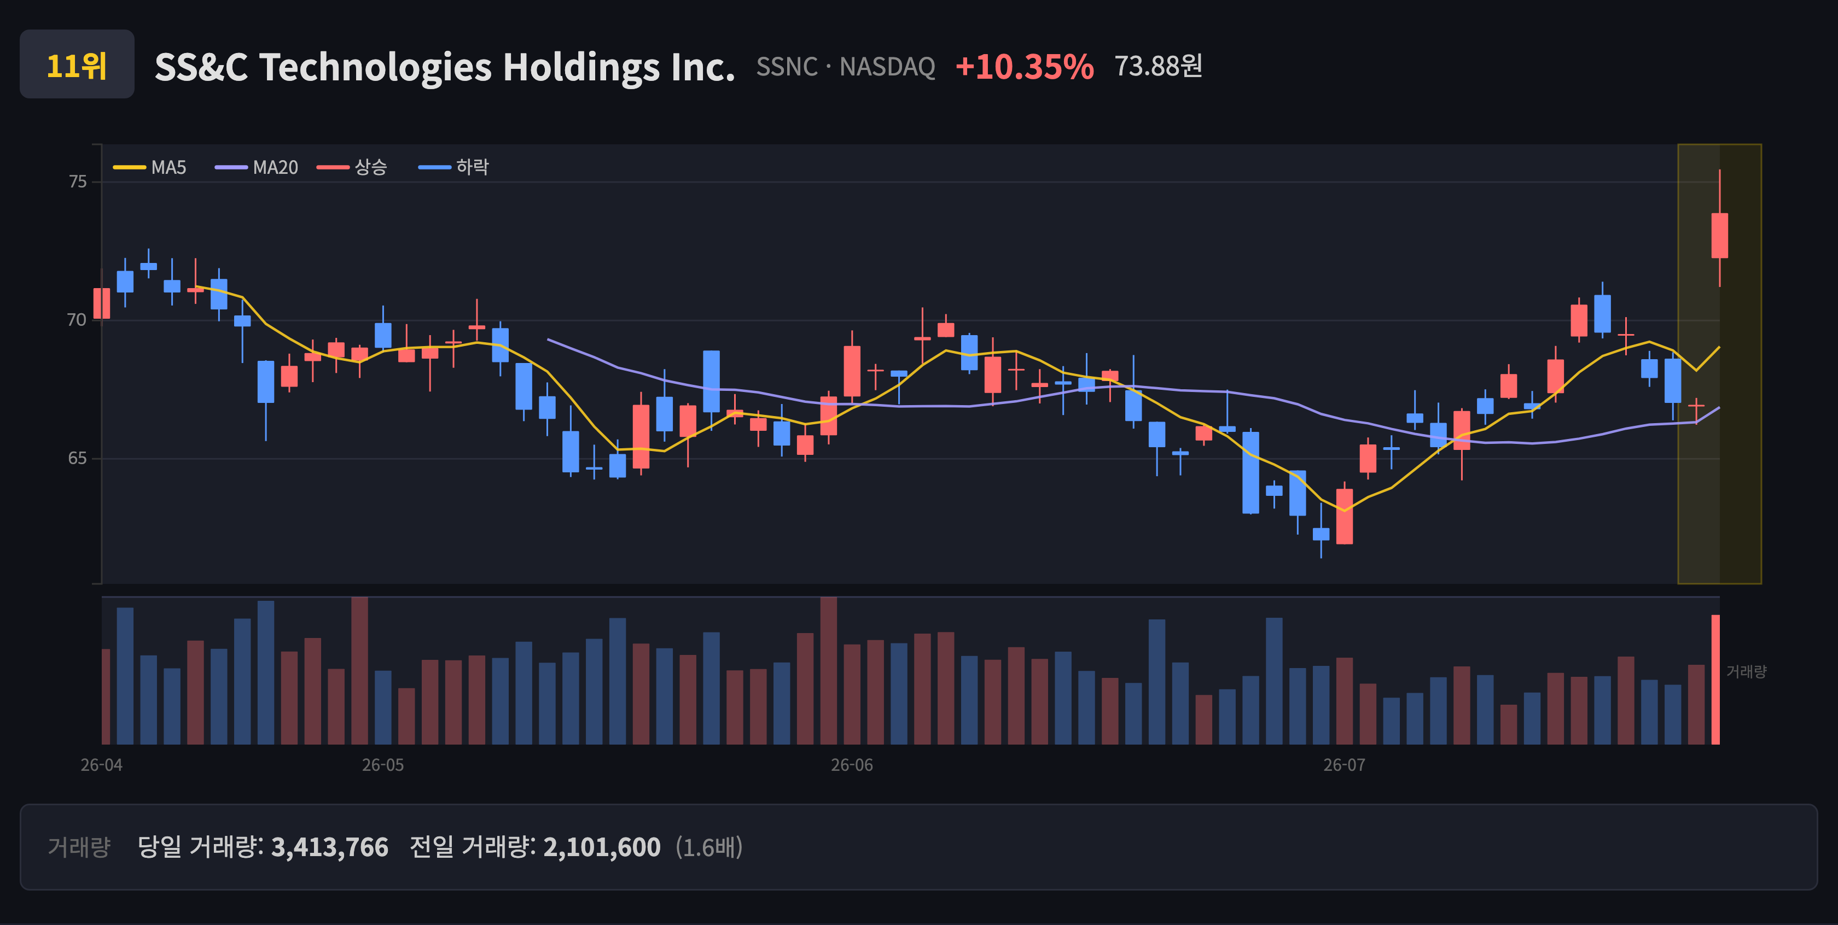Click the 11위 rank badge
The width and height of the screenshot is (1838, 925).
[x=77, y=64]
